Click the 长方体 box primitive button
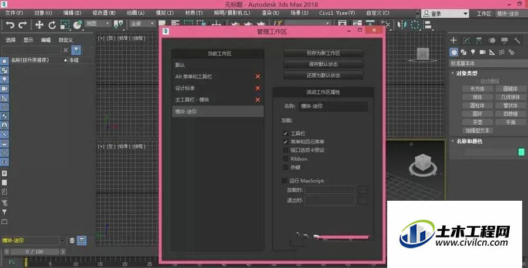Viewport: 528px width, 268px height. point(477,89)
